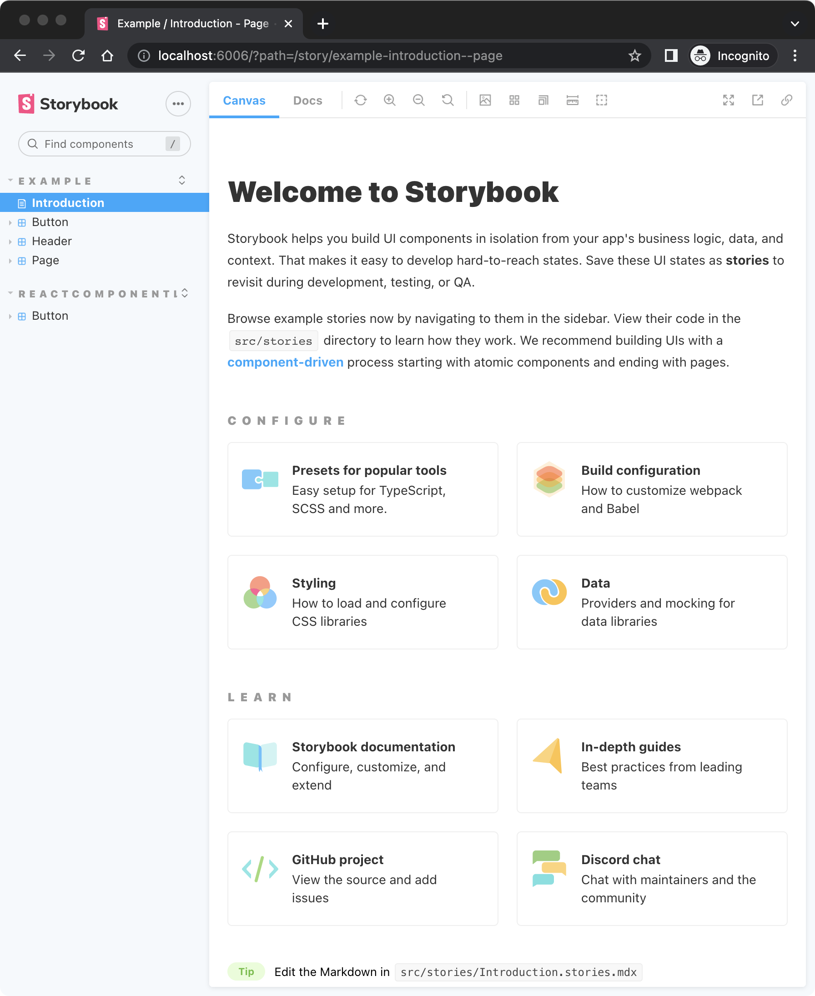This screenshot has height=996, width=815.
Task: Open Storybook ellipsis menu button
Action: tap(178, 104)
